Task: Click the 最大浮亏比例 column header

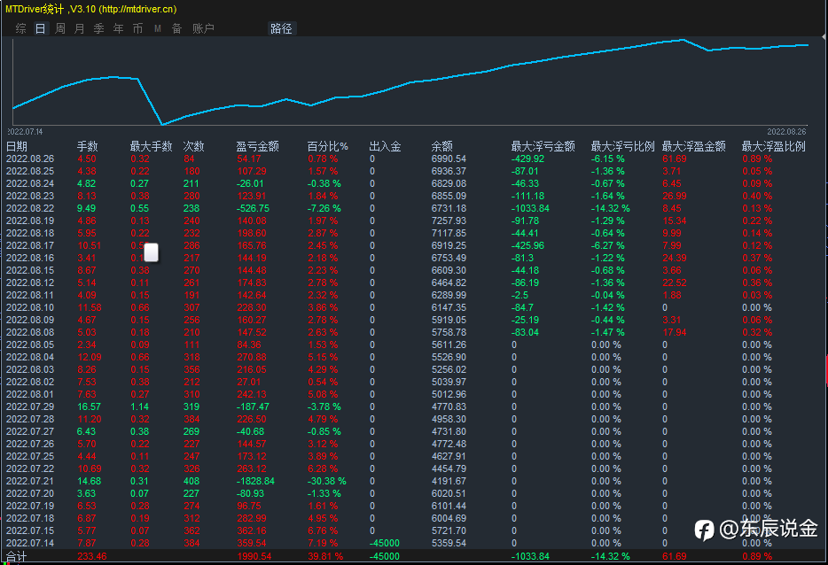Action: pyautogui.click(x=622, y=146)
